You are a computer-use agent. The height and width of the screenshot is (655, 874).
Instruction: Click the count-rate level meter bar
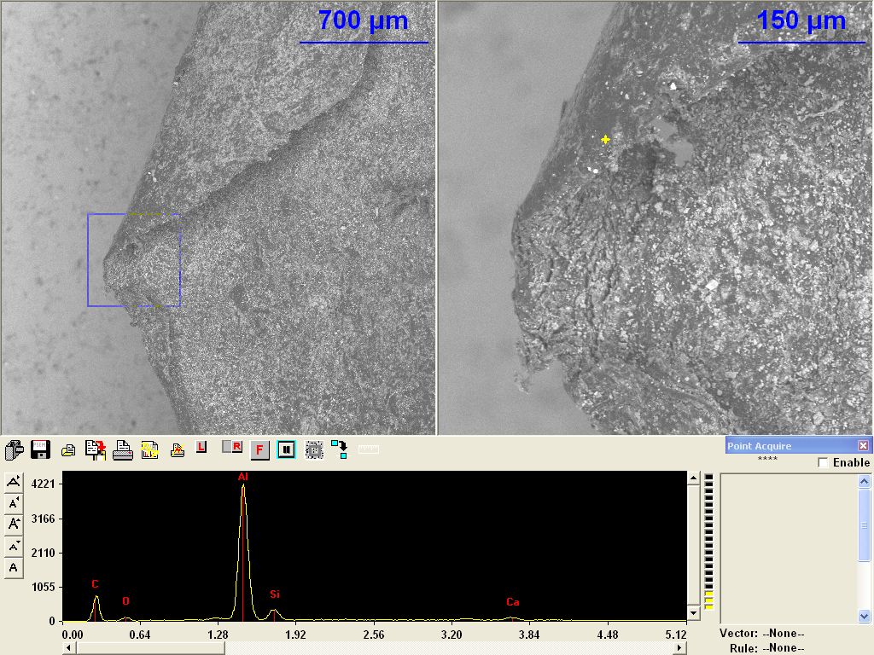pos(709,542)
